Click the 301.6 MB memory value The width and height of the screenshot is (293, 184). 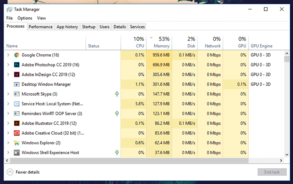pos(161,85)
